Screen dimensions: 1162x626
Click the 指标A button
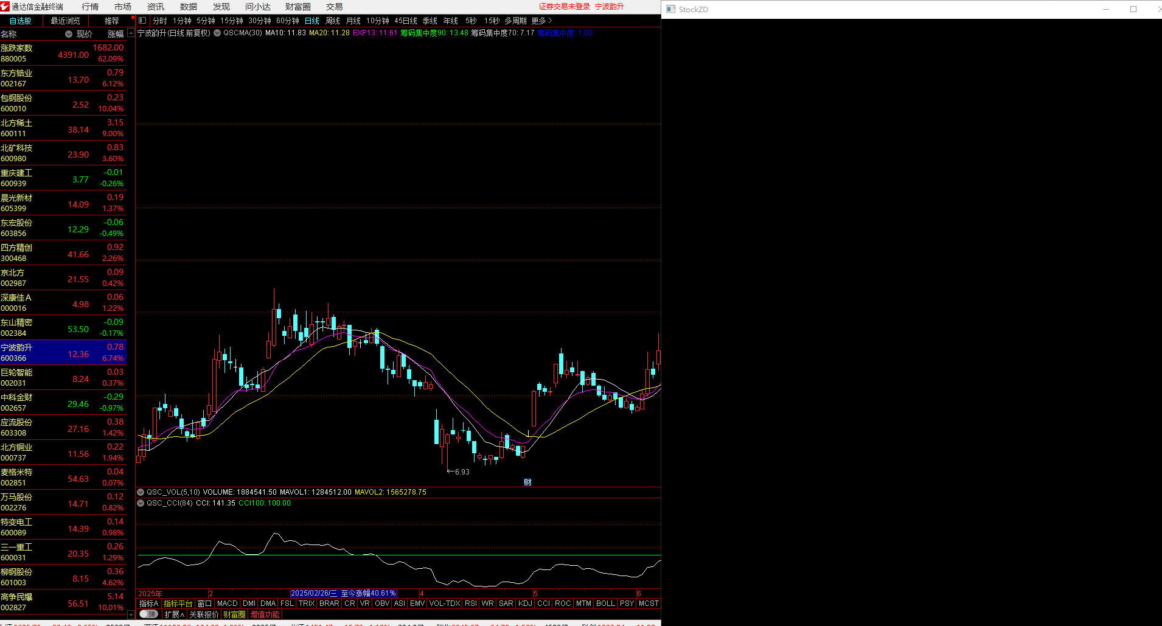(148, 603)
